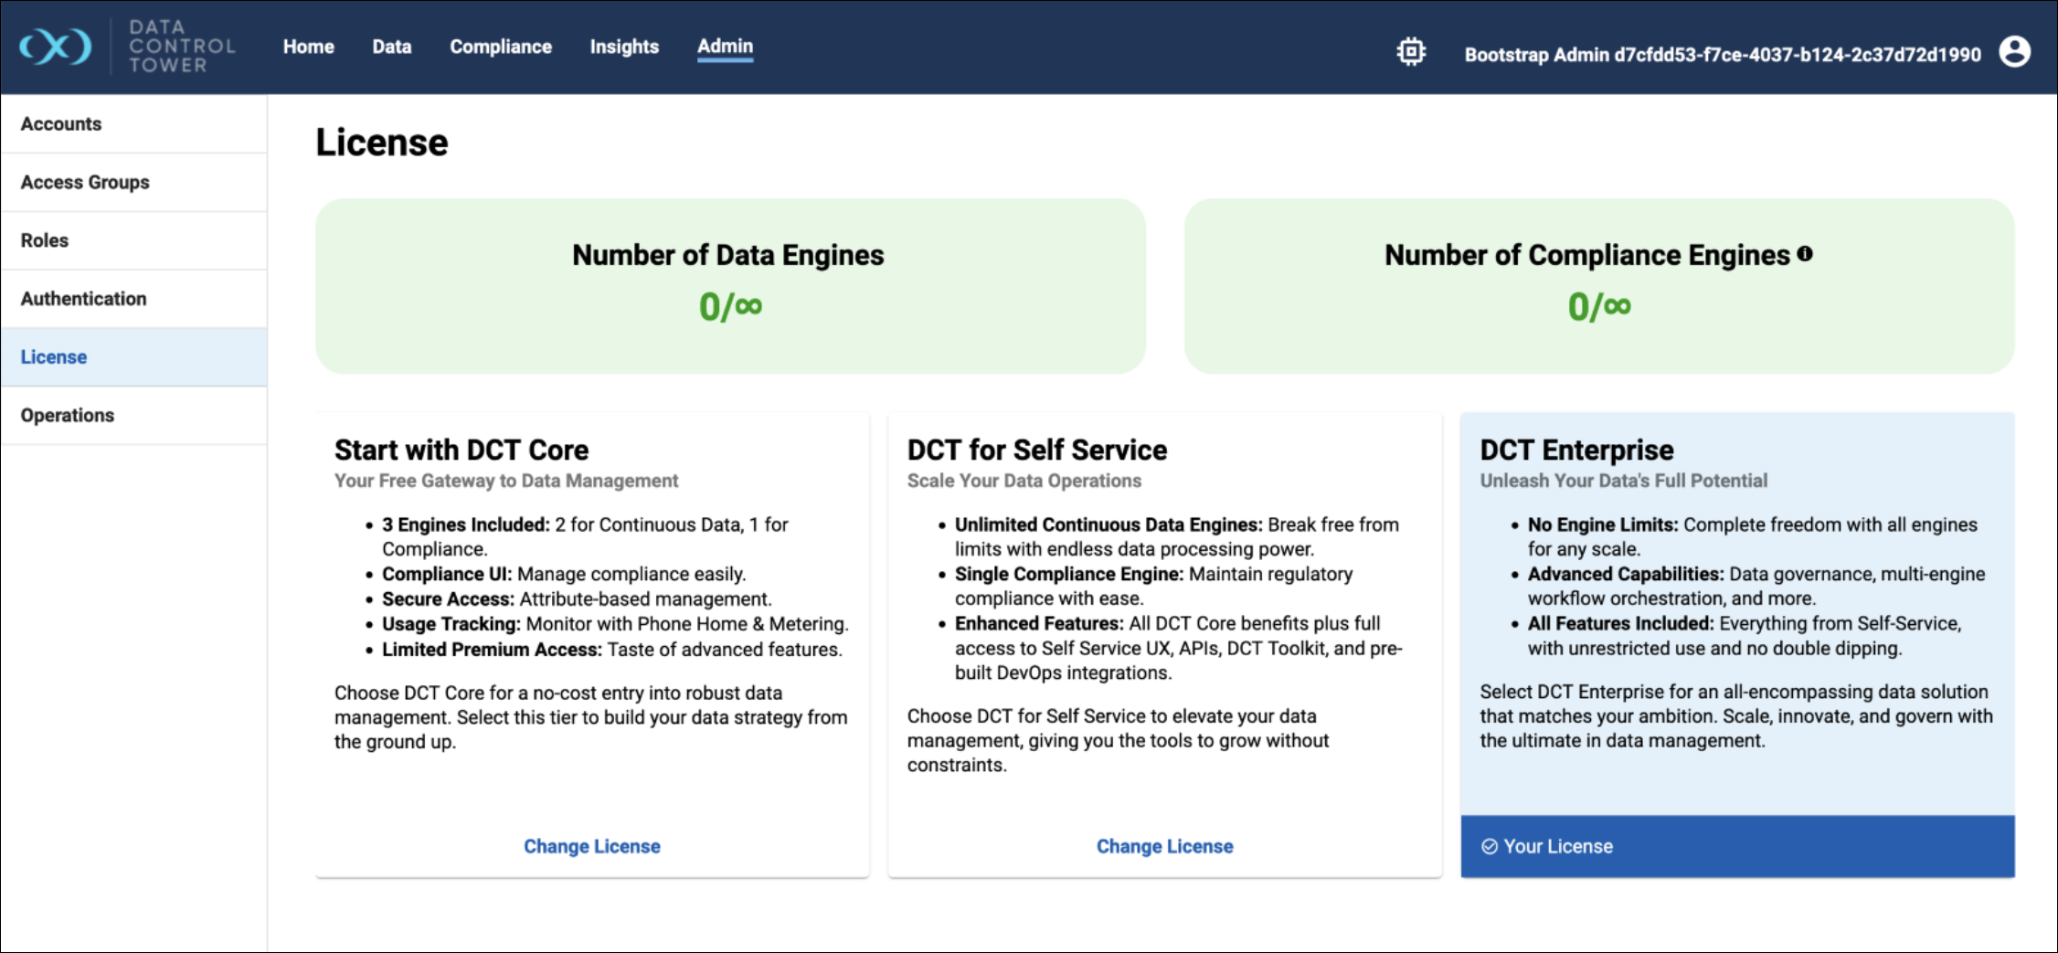This screenshot has height=953, width=2058.
Task: Open the user profile avatar icon
Action: [2014, 52]
